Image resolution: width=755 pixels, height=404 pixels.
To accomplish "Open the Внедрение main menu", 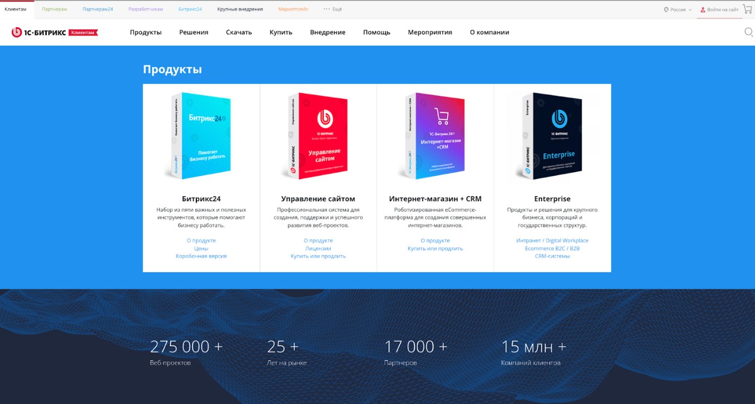I will 327,32.
